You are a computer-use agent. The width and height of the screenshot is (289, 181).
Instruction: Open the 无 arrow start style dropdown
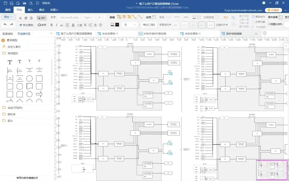[130, 25]
